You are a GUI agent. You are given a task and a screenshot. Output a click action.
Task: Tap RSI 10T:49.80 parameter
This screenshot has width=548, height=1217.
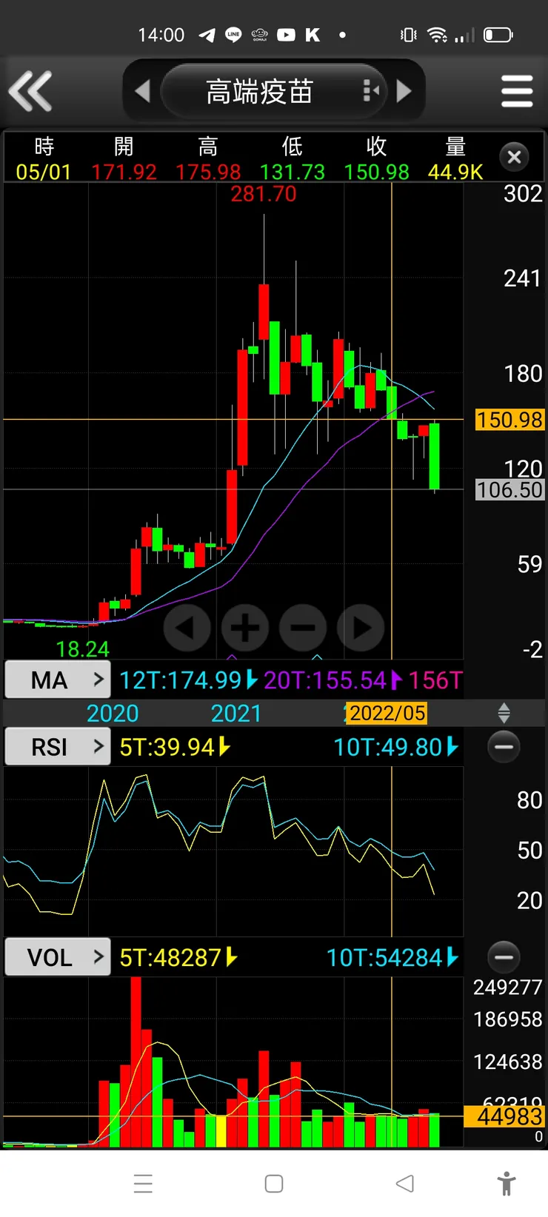[396, 747]
